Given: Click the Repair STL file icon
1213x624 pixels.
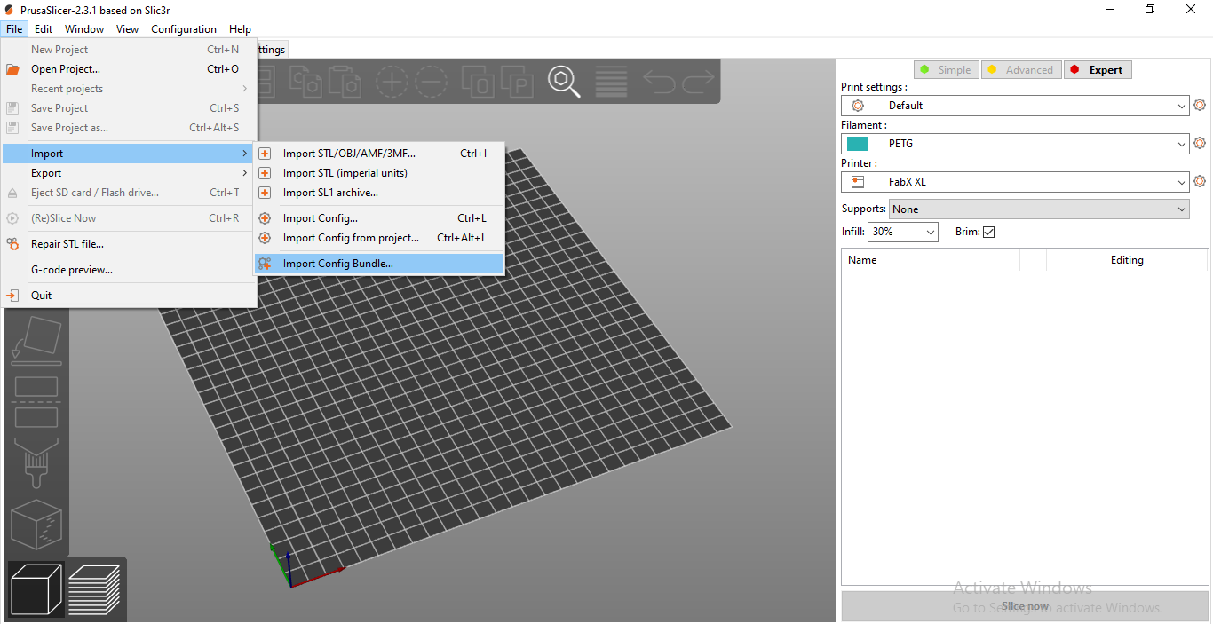Looking at the screenshot, I should pos(12,244).
